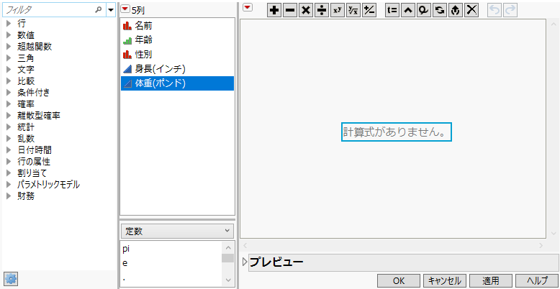Click the caret insert button

click(x=408, y=11)
